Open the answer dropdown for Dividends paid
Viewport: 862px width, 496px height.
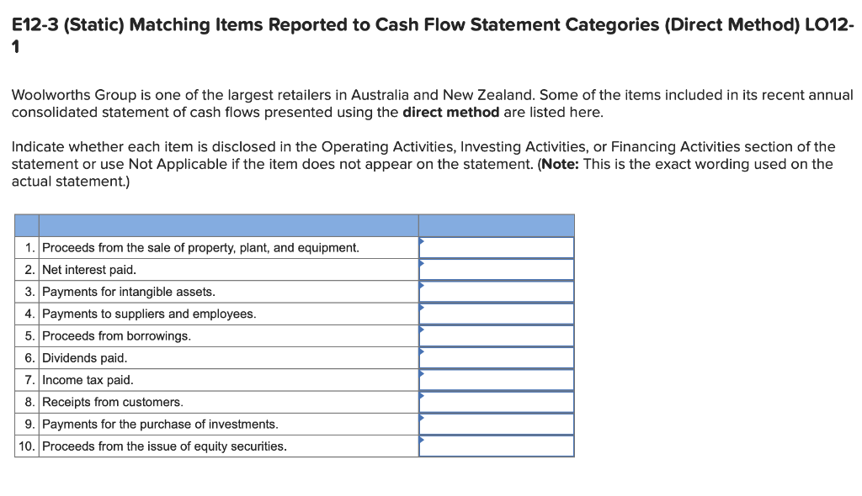[x=496, y=357]
